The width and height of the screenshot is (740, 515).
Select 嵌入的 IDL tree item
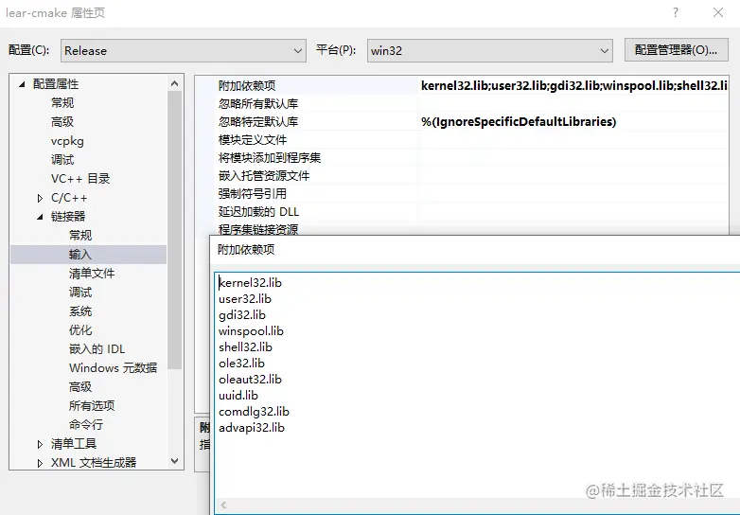pos(97,348)
